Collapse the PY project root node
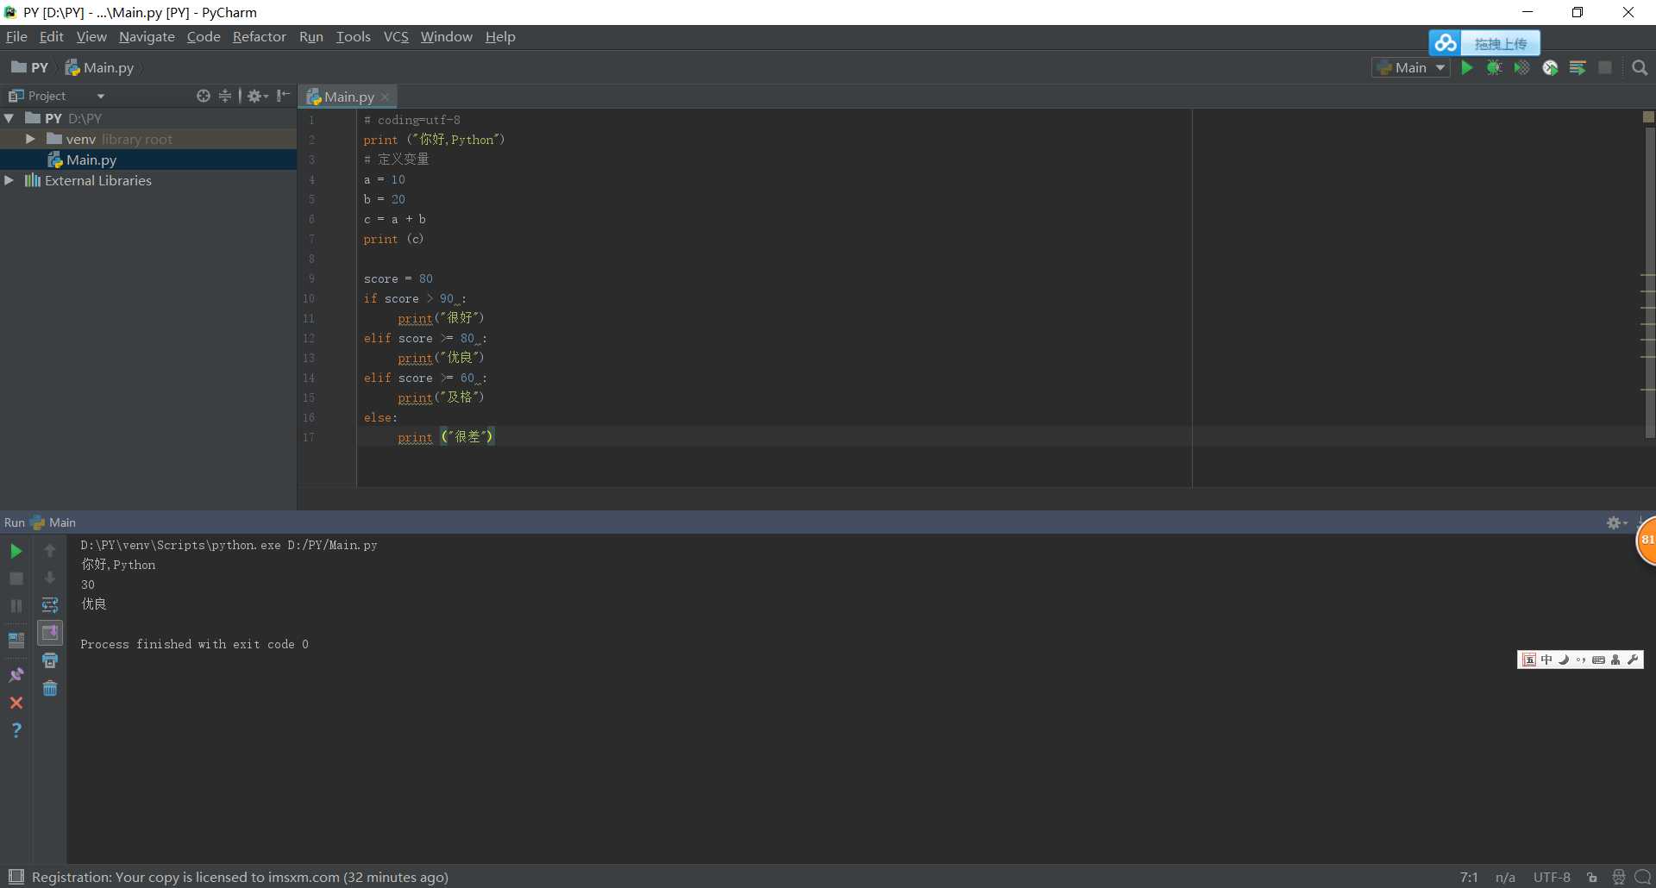The width and height of the screenshot is (1656, 888). pos(9,118)
